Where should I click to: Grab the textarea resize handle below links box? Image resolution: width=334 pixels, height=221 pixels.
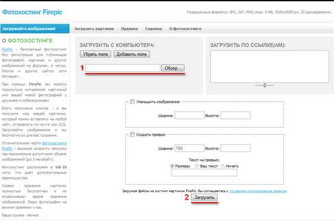point(265,86)
